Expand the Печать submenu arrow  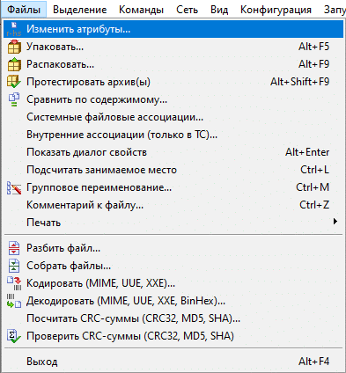[335, 222]
